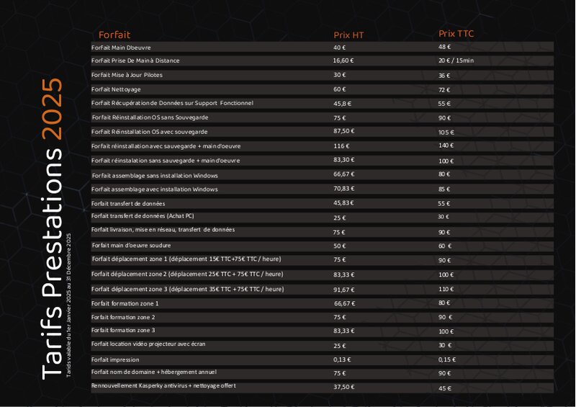Click the "Forfait impression" row label
This screenshot has height=407, width=576.
point(115,359)
